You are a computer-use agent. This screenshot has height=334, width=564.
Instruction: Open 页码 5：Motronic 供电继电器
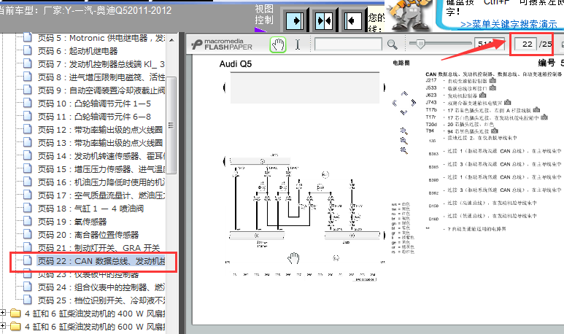pyautogui.click(x=101, y=38)
